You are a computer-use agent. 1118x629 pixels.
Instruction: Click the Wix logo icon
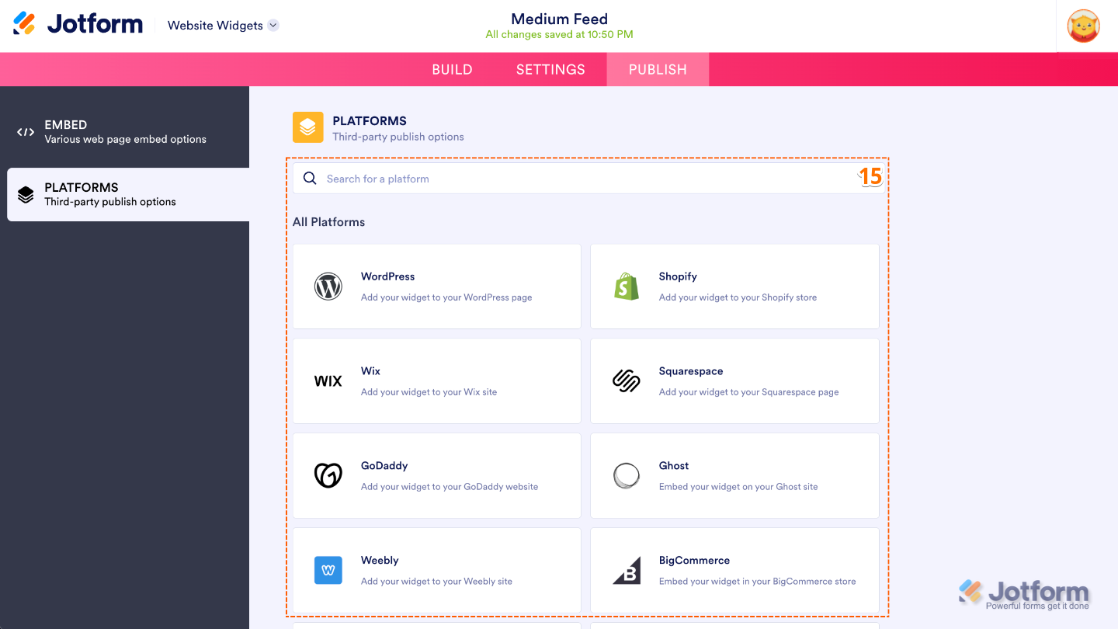328,381
